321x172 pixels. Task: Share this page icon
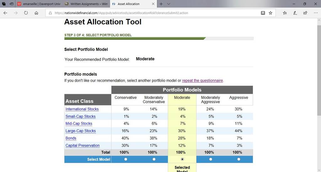coord(305,13)
